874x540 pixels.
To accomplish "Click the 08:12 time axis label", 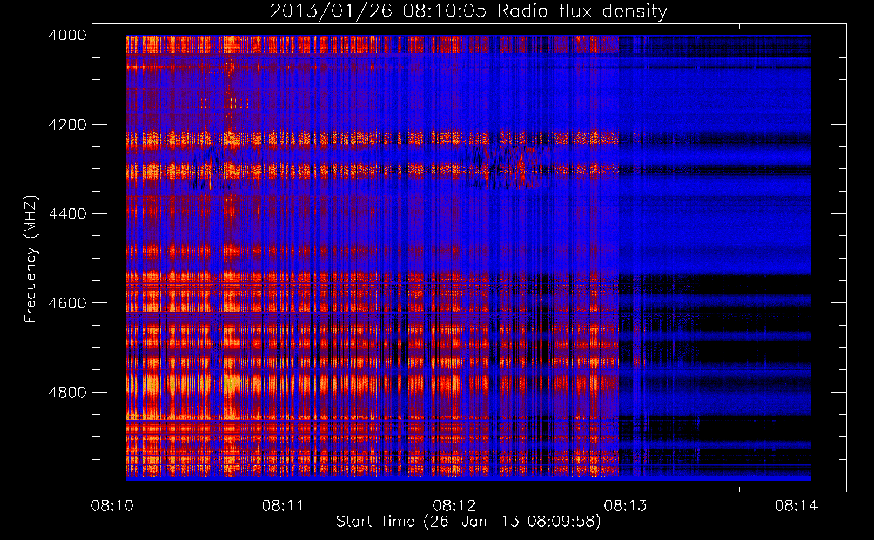I will (454, 506).
